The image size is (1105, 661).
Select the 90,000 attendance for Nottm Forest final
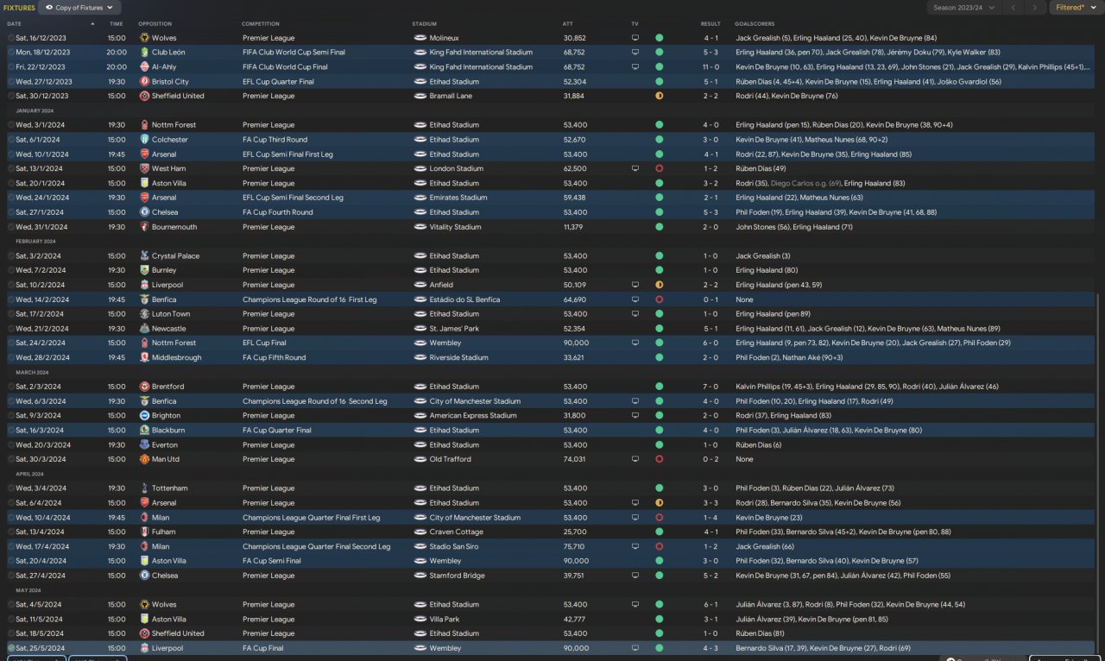click(x=576, y=343)
